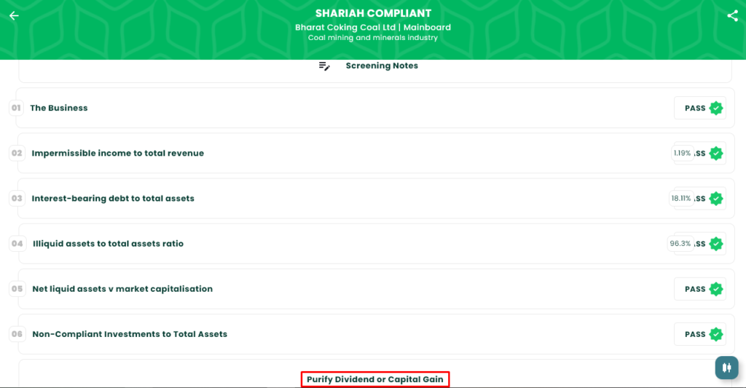Click green badge on Interest-bearing debt row

click(x=716, y=199)
